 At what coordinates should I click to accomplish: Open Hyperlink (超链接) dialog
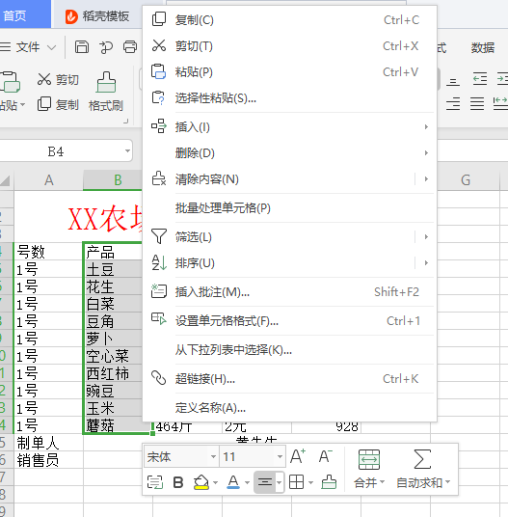click(289, 378)
